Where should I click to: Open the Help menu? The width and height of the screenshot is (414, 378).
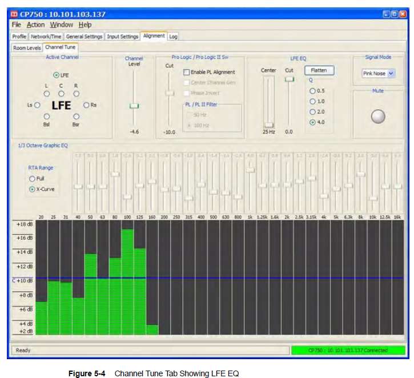(85, 25)
